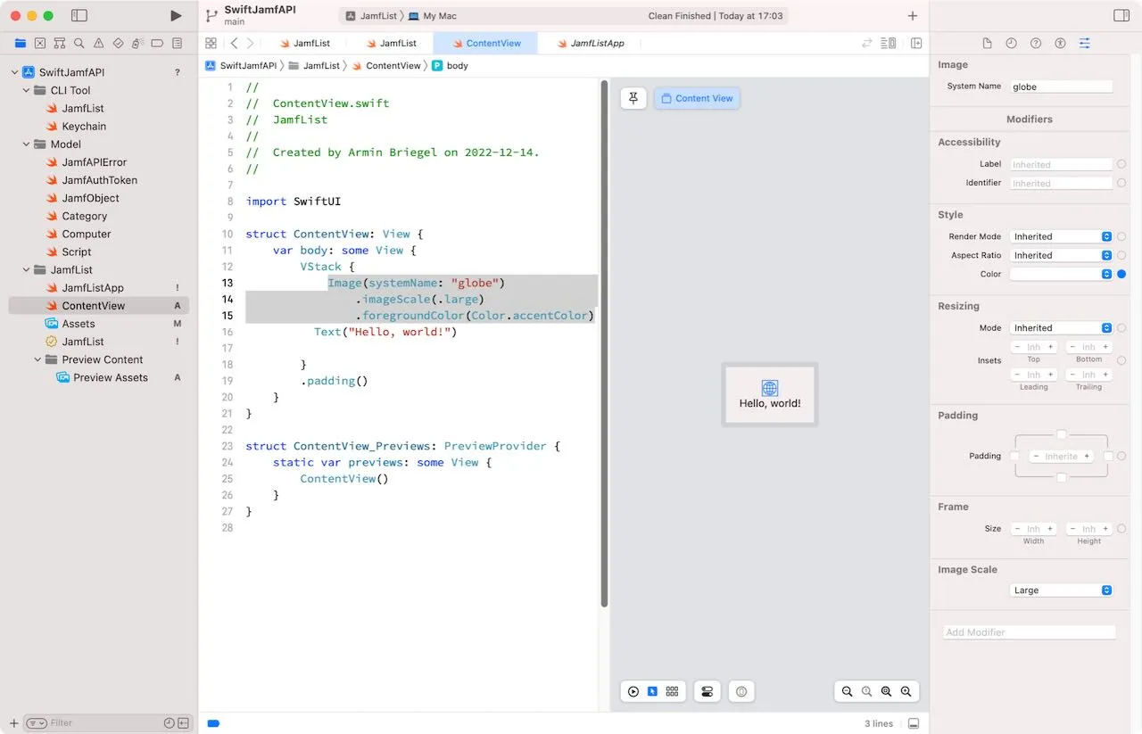The width and height of the screenshot is (1142, 734).
Task: Start the live preview
Action: 633,691
